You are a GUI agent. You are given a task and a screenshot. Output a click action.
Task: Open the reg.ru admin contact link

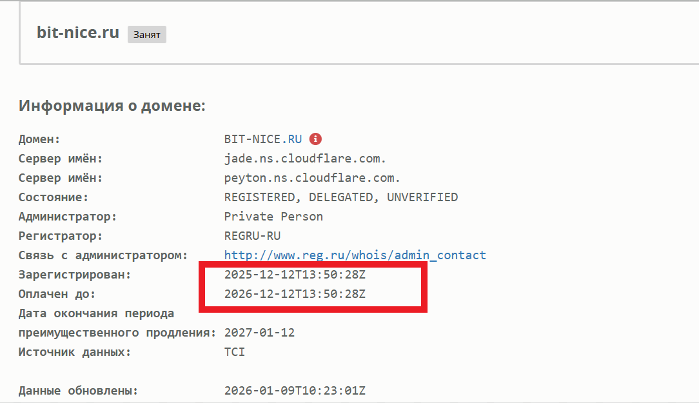coord(355,255)
